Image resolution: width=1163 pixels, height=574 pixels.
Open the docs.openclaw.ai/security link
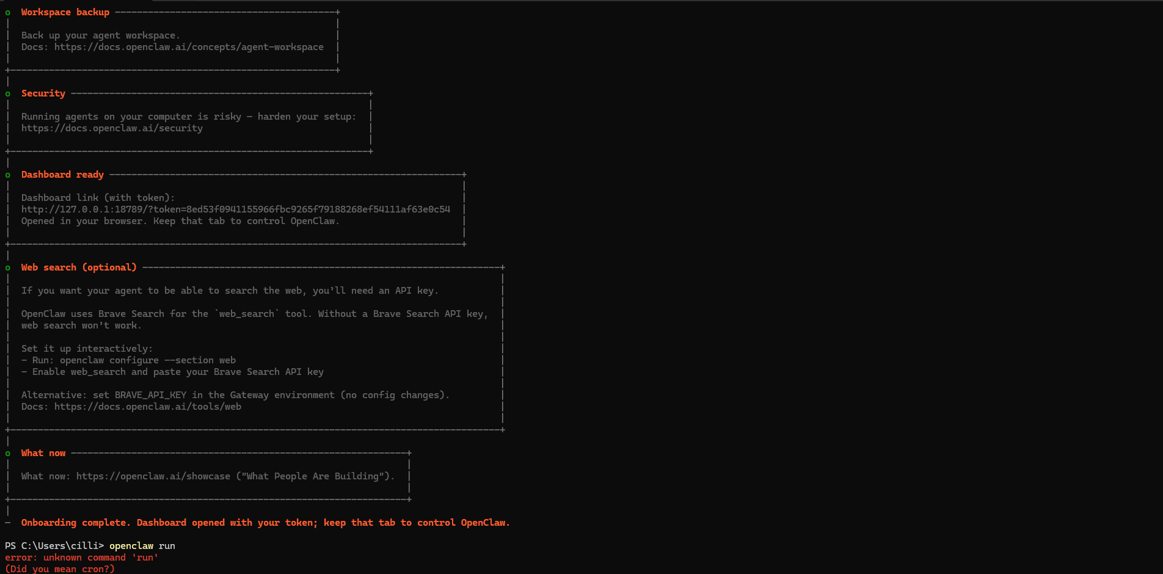pyautogui.click(x=112, y=128)
